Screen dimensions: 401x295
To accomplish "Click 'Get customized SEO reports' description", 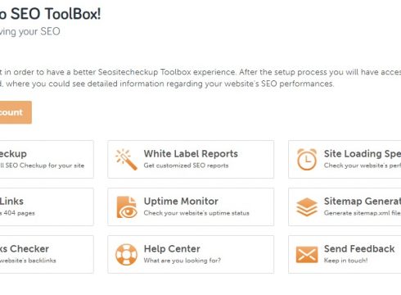I will [186, 166].
